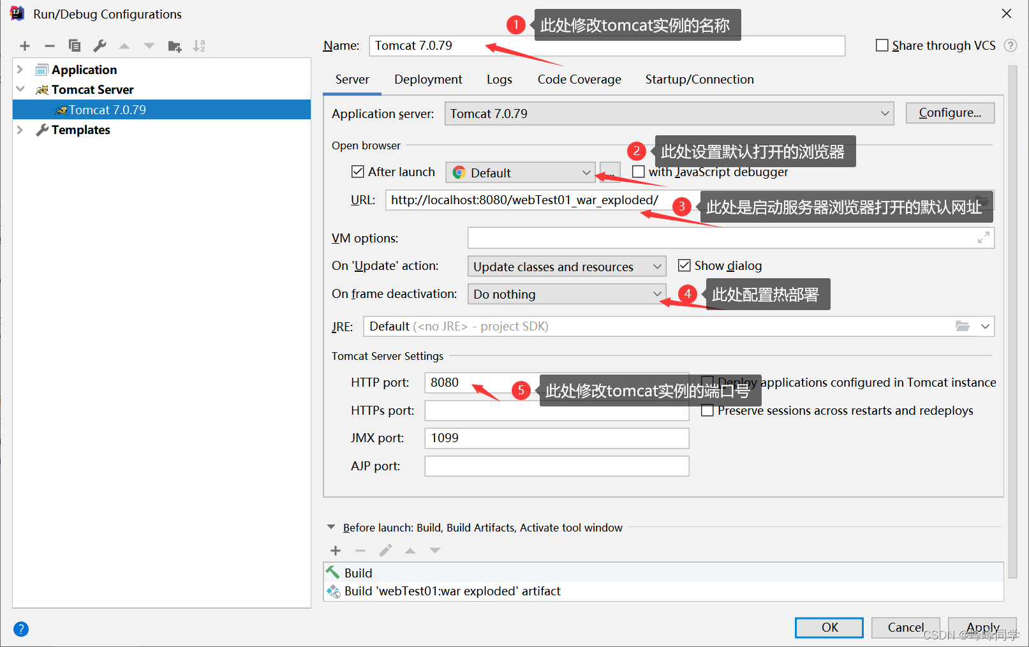Image resolution: width=1029 pixels, height=647 pixels.
Task: Open Application server dropdown
Action: [x=669, y=114]
